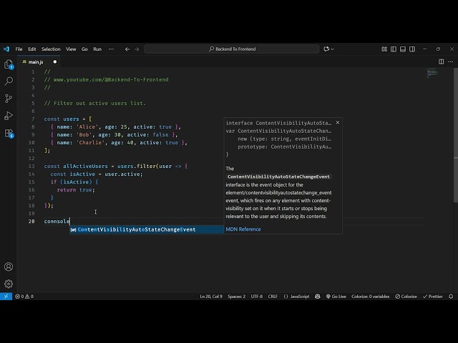Viewport: 458px width, 343px height.
Task: Click Ln 20, Col 9 status item
Action: [211, 297]
